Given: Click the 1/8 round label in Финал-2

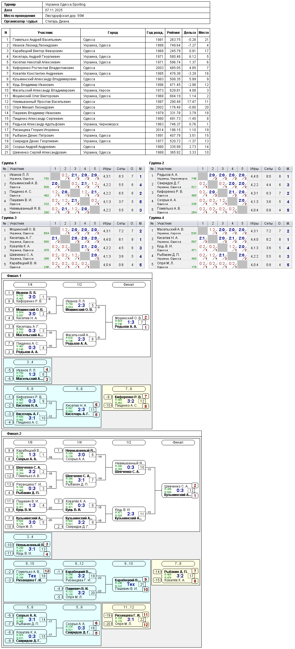Looking at the screenshot, I should (x=30, y=442).
